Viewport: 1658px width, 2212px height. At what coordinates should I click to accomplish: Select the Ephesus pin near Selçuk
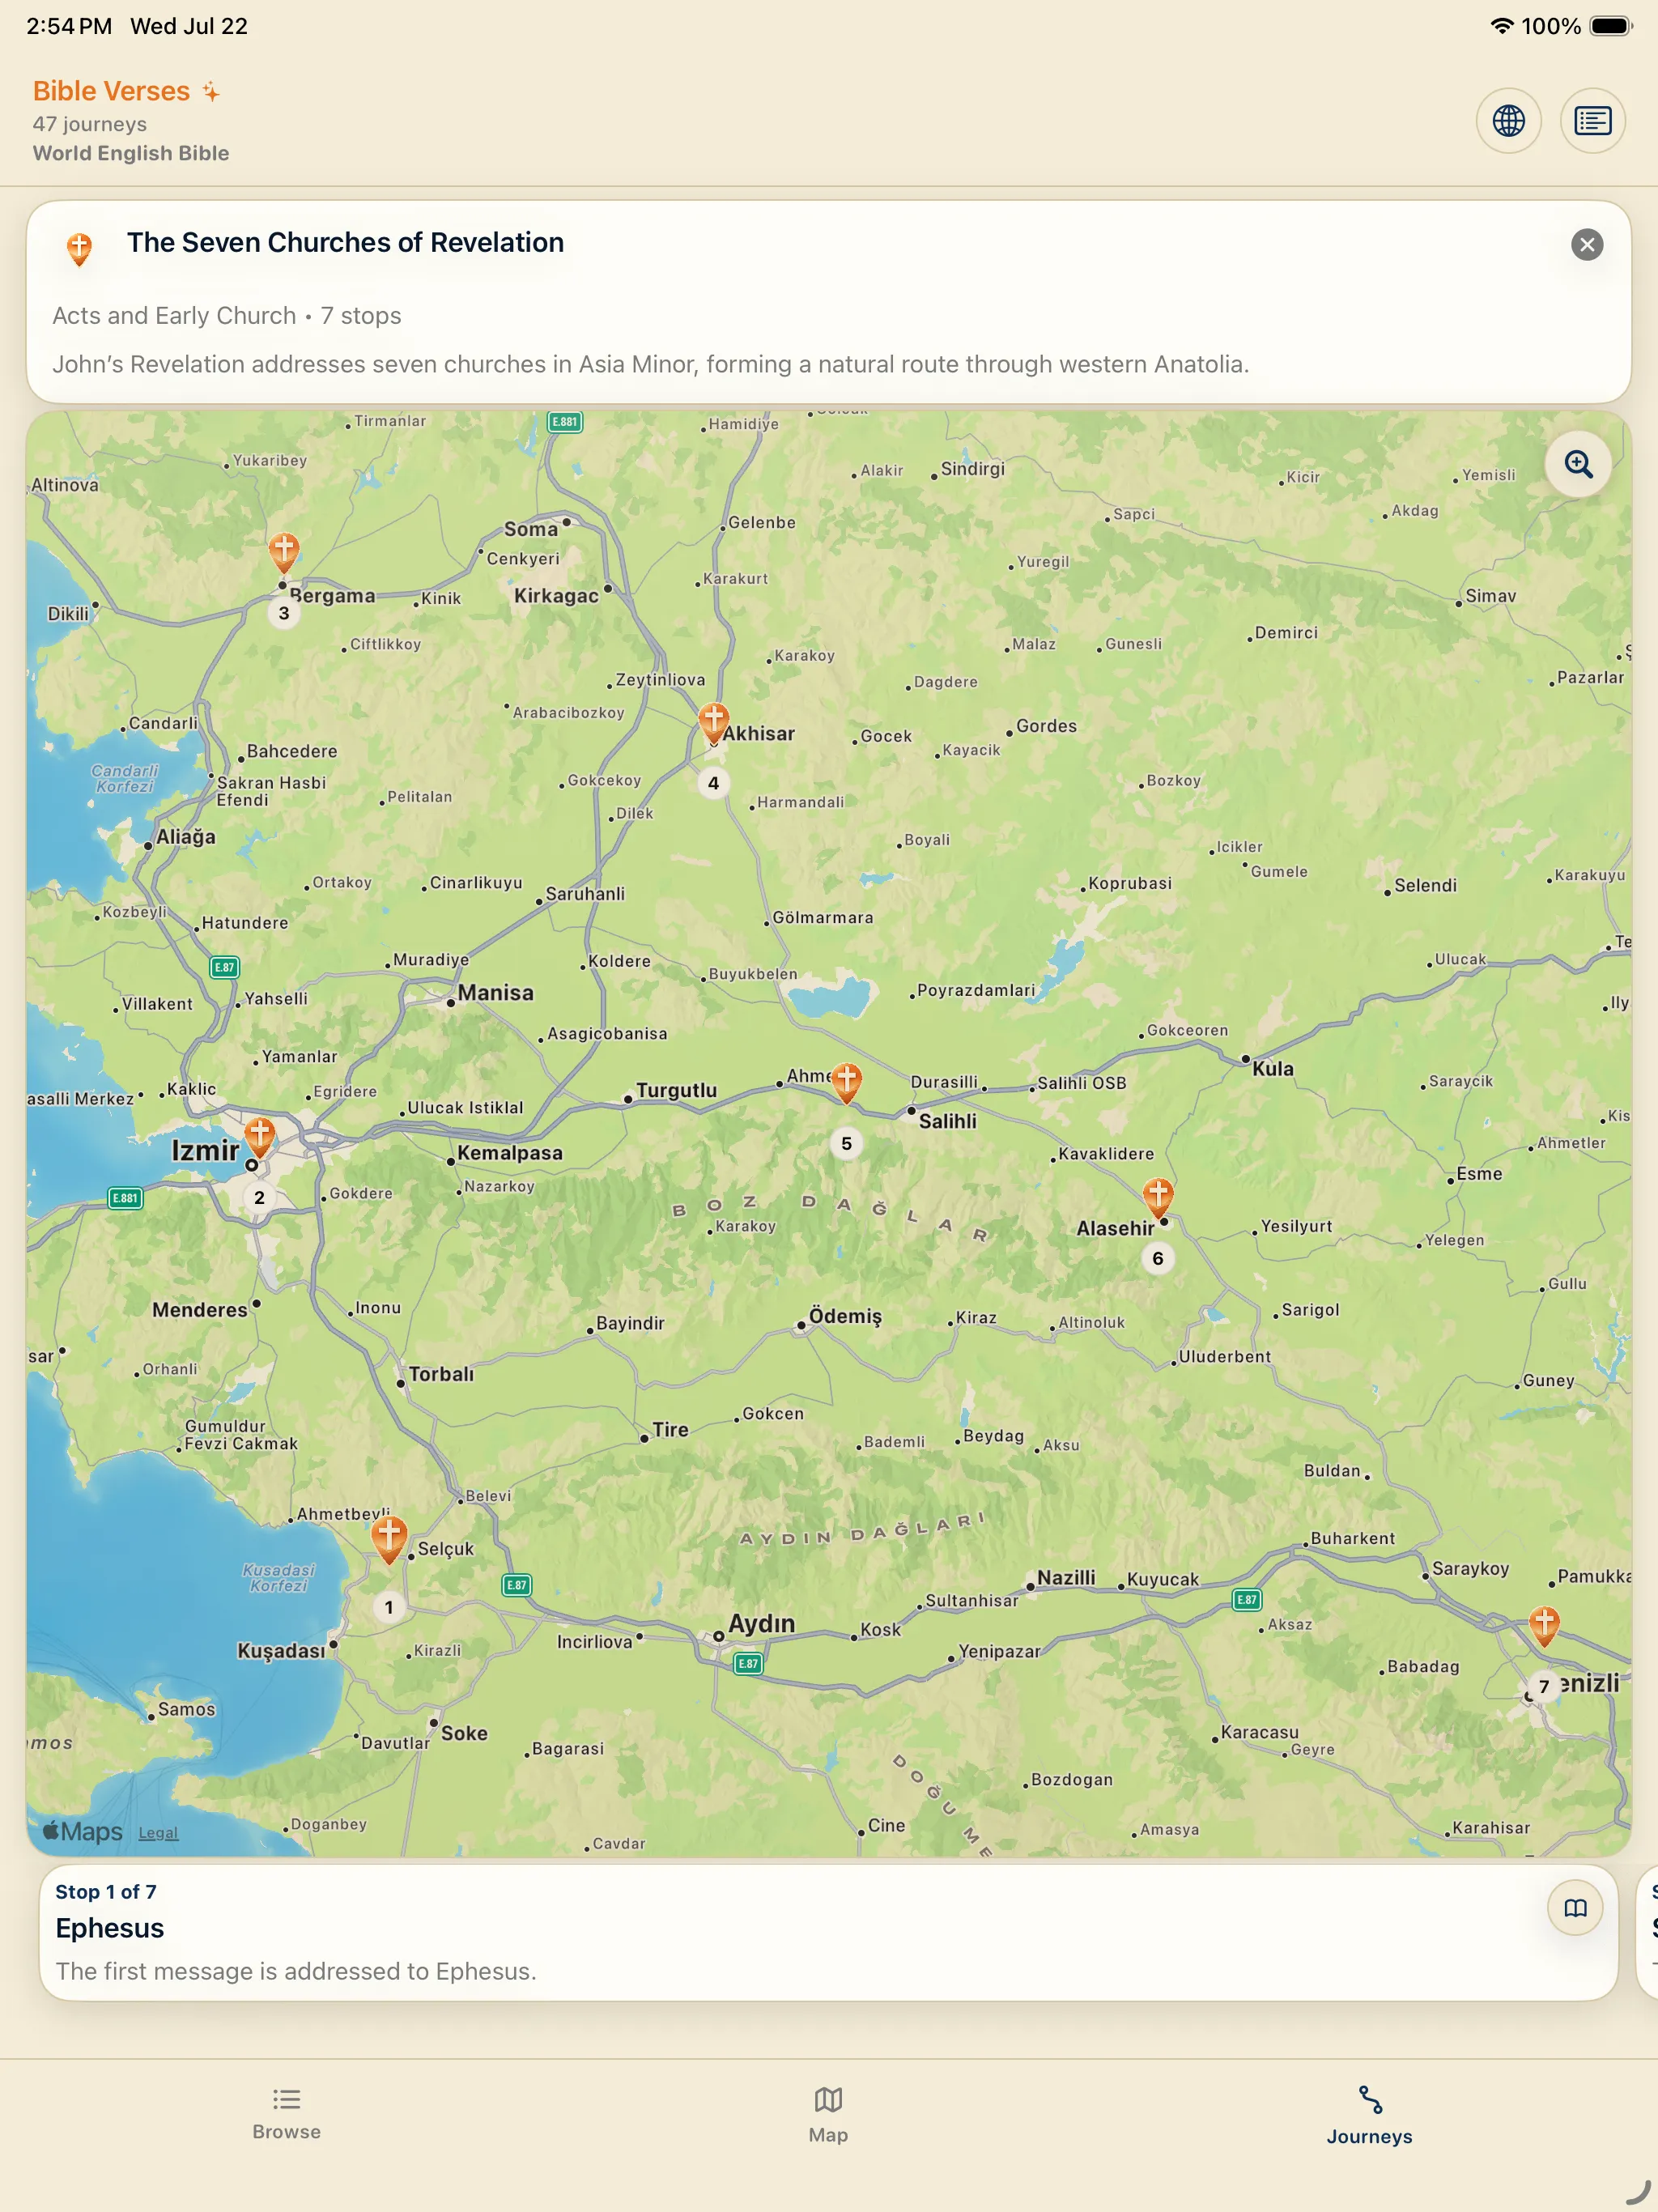coord(389,1539)
